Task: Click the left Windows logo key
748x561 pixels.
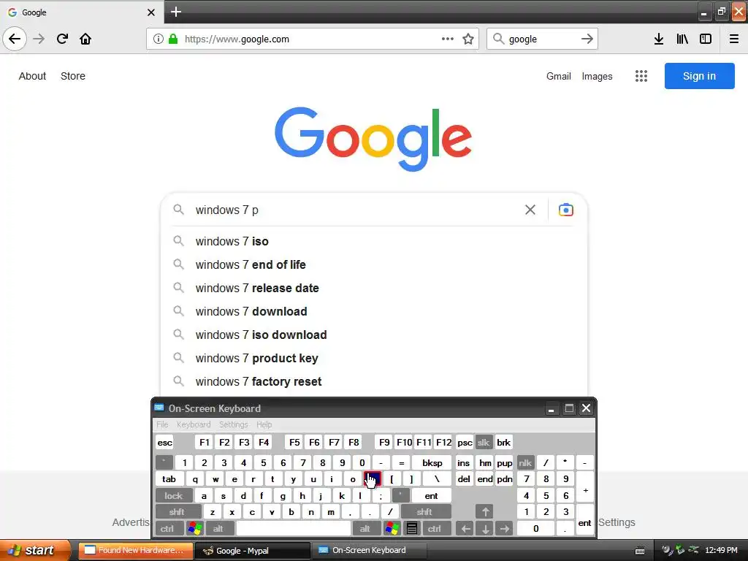Action: [195, 529]
